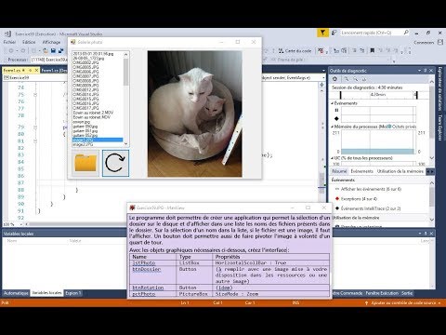Switch to the Automatique bottom tab
446x335 pixels.
(16, 293)
